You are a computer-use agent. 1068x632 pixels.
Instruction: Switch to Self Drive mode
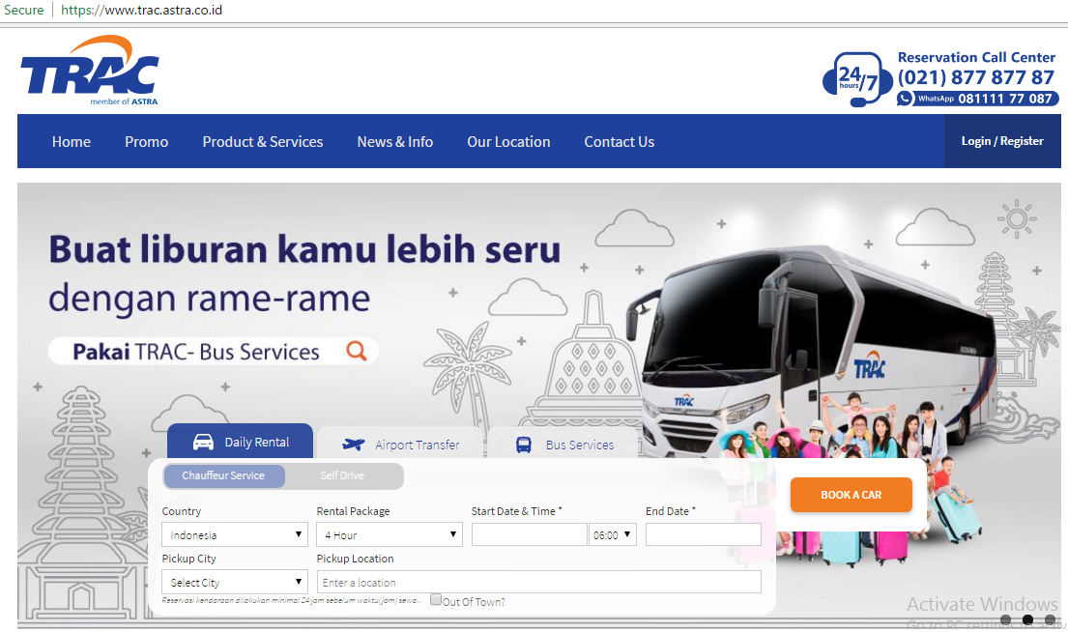click(346, 475)
